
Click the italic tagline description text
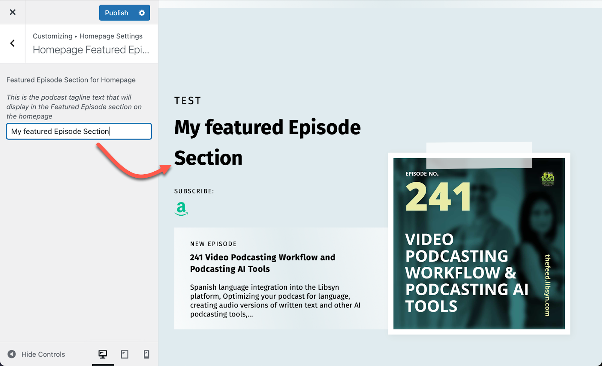pos(74,107)
